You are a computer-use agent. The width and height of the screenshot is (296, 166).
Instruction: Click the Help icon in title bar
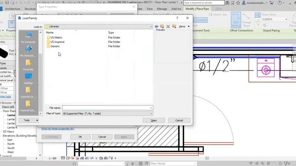(x=279, y=3)
